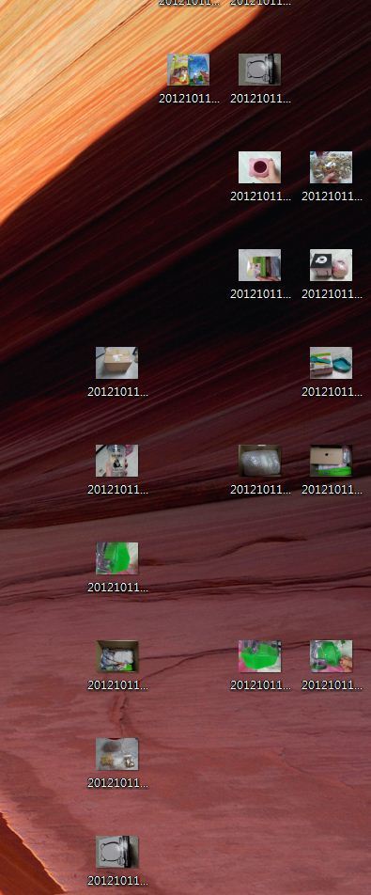Select green container photo with hand at right
Viewport: 371px width, 895px height.
[x=332, y=656]
